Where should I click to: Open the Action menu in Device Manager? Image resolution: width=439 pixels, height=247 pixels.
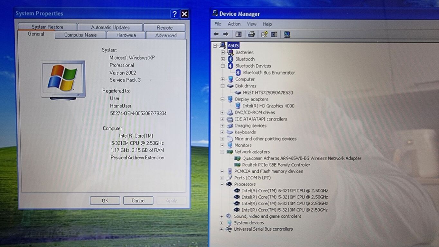coord(234,24)
